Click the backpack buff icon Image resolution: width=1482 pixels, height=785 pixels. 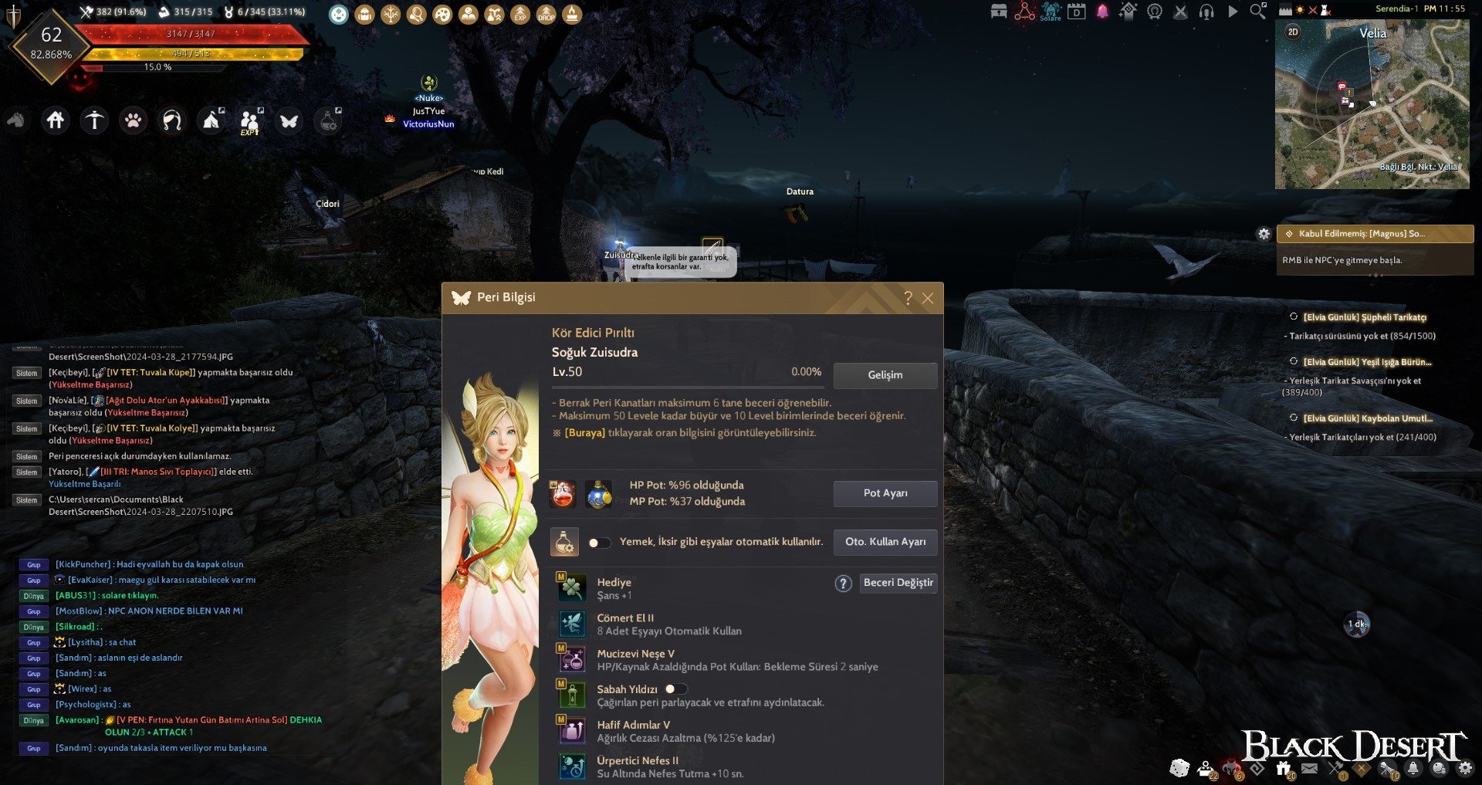click(x=365, y=14)
